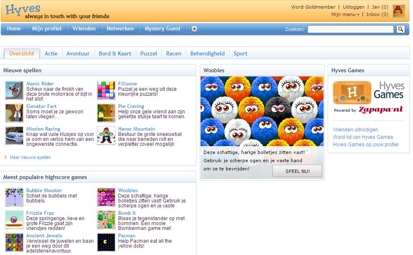This screenshot has width=413, height=255.
Task: Select the Overzicht tab
Action: click(x=22, y=53)
